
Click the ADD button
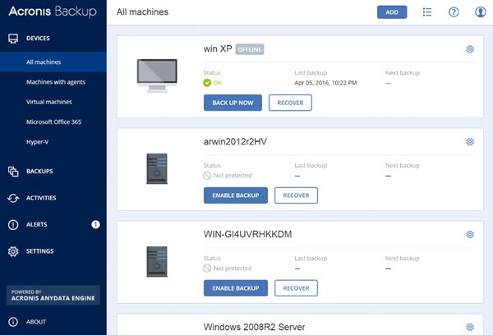click(392, 12)
